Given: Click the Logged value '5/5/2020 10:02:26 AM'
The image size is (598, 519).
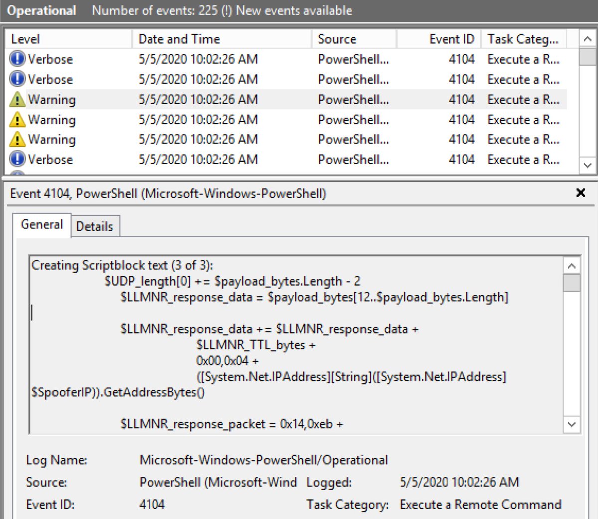Looking at the screenshot, I should 459,482.
